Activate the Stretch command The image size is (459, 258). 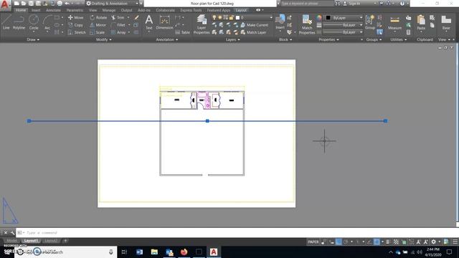(77, 32)
